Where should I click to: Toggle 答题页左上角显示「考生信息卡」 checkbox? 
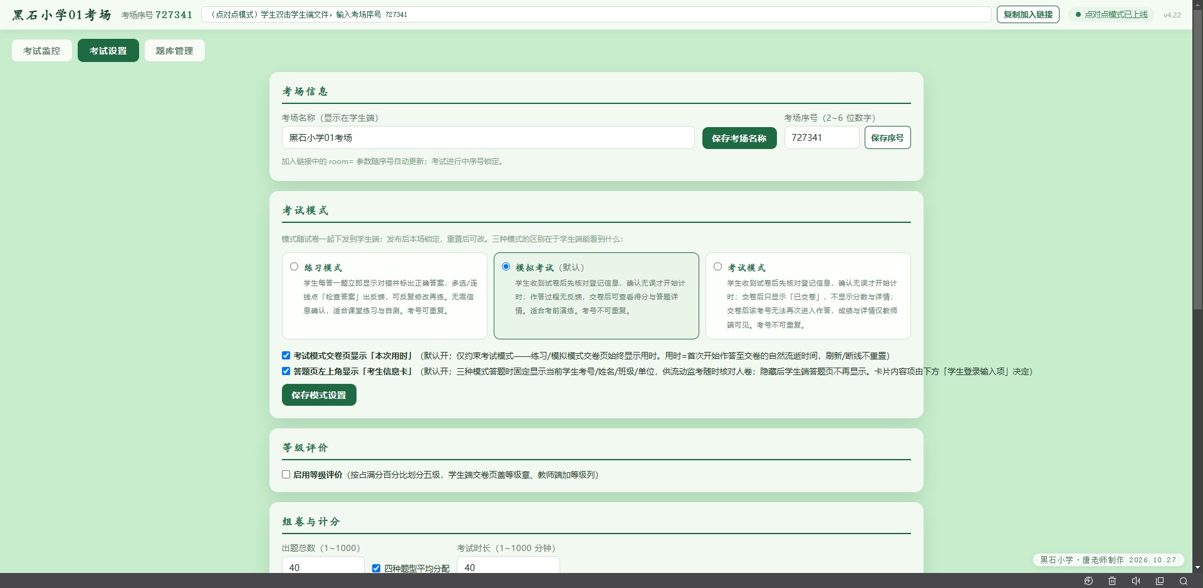[x=286, y=371]
